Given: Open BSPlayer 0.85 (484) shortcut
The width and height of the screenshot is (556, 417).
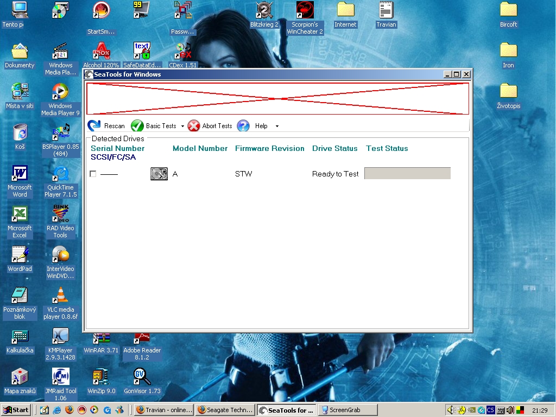Looking at the screenshot, I should (61, 132).
